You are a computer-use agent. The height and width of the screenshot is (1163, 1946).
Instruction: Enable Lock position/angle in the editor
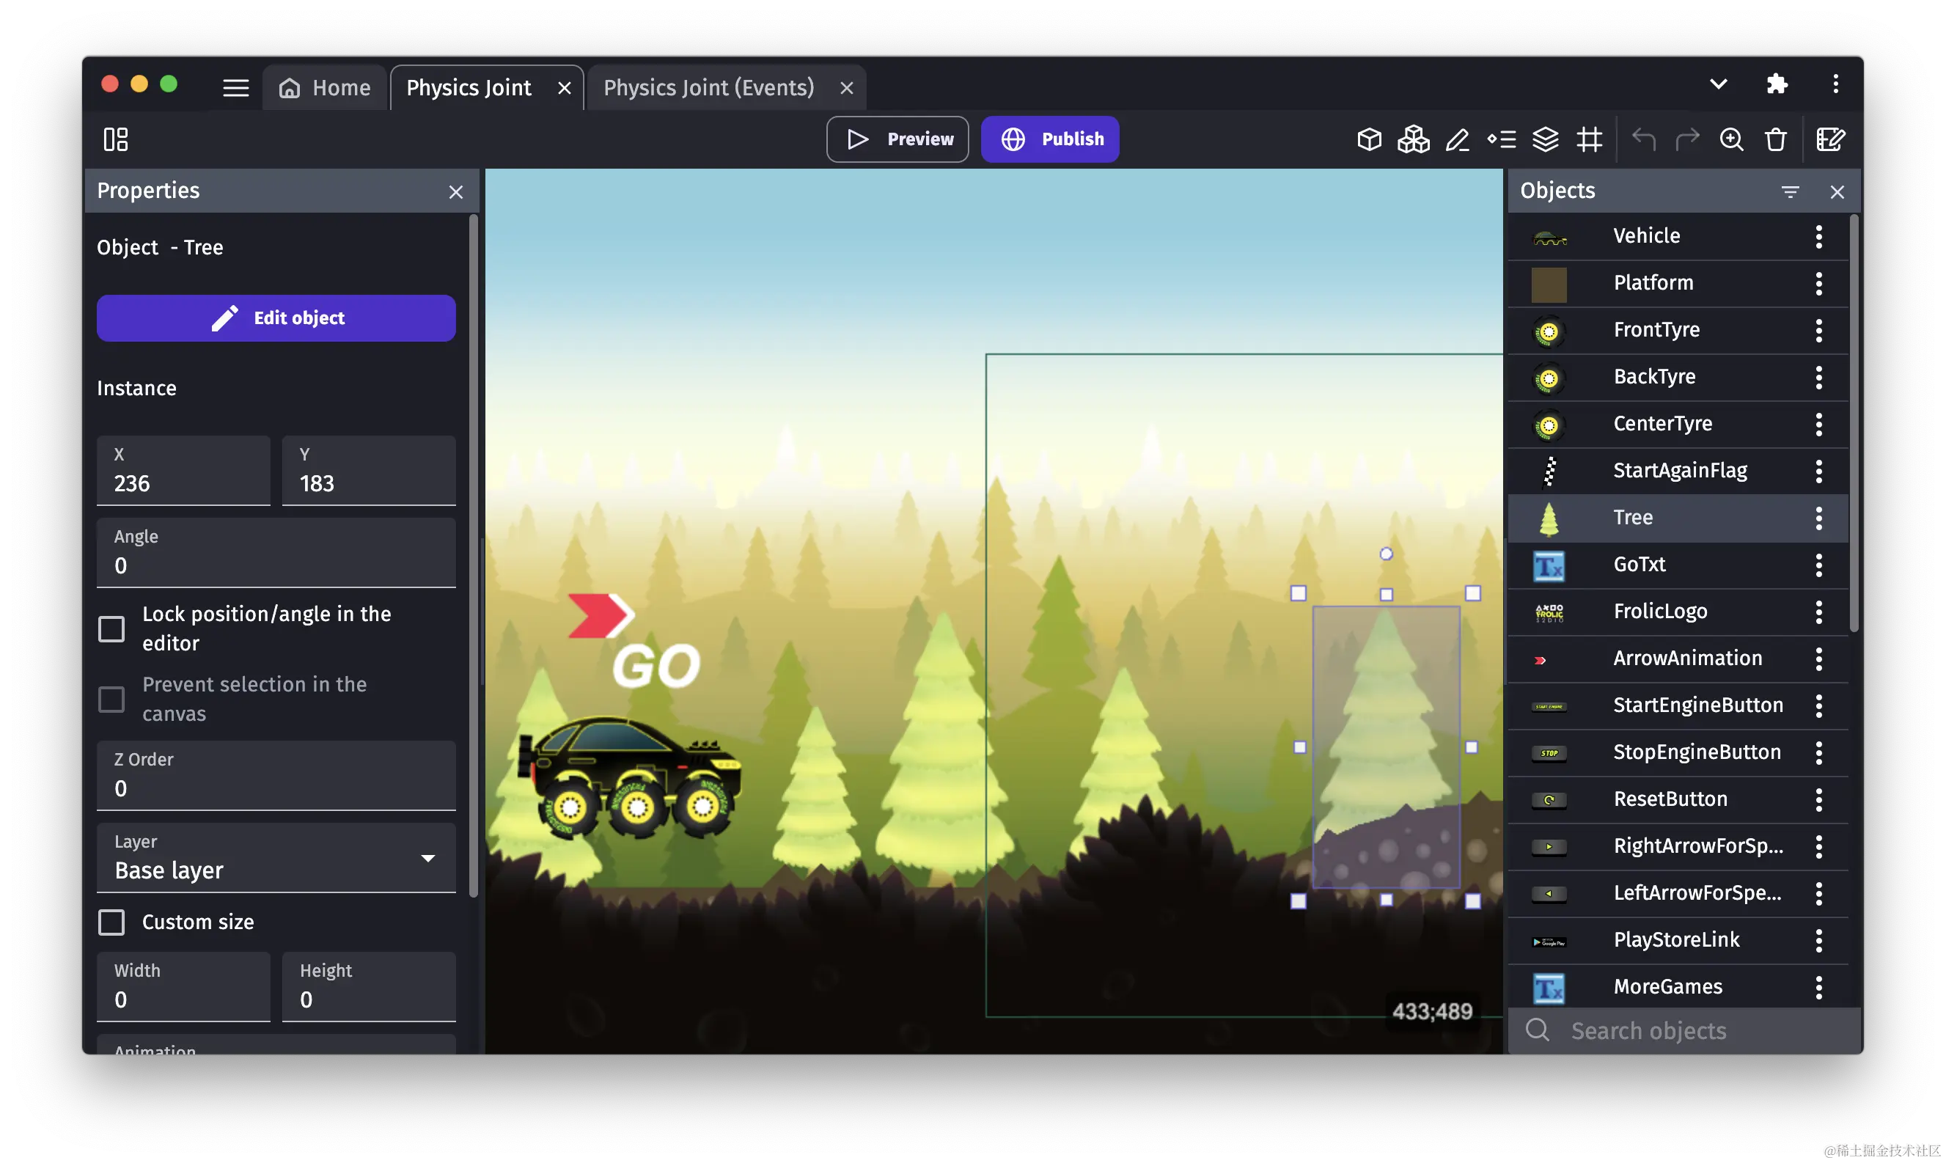click(x=111, y=628)
